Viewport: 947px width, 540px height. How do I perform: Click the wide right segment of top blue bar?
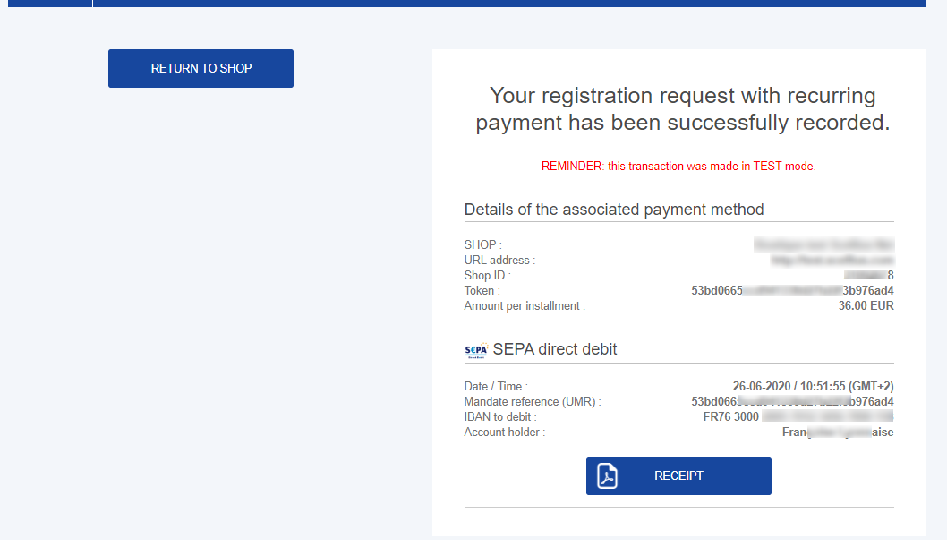pos(509,3)
